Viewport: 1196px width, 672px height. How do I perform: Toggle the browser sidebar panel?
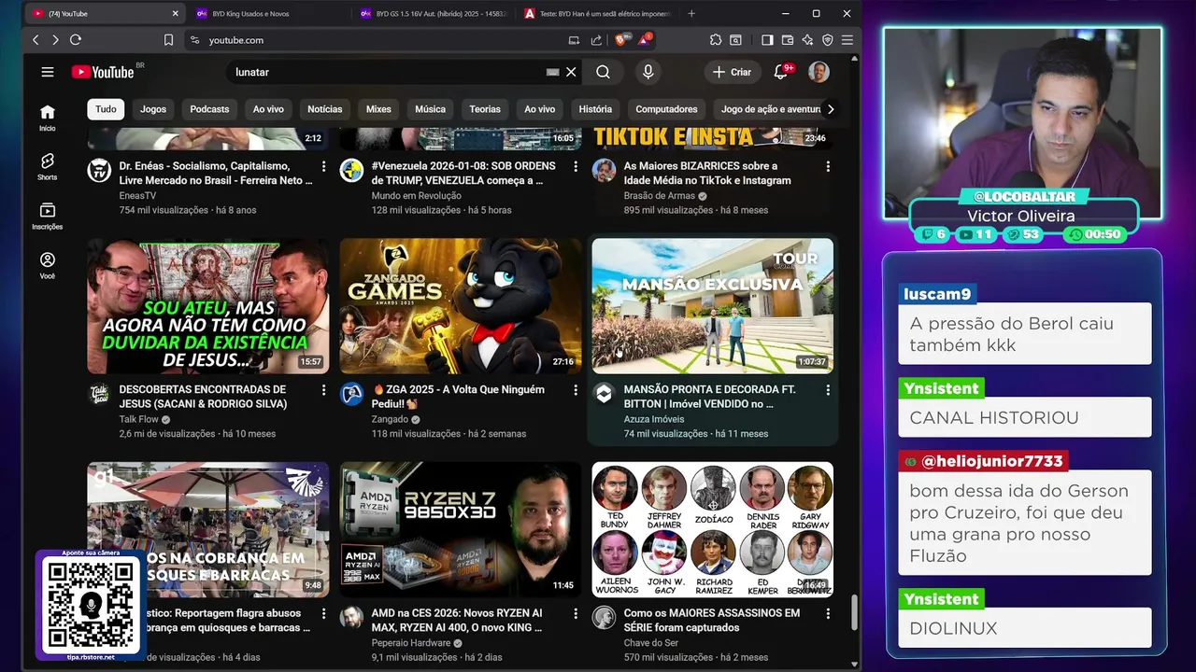767,40
